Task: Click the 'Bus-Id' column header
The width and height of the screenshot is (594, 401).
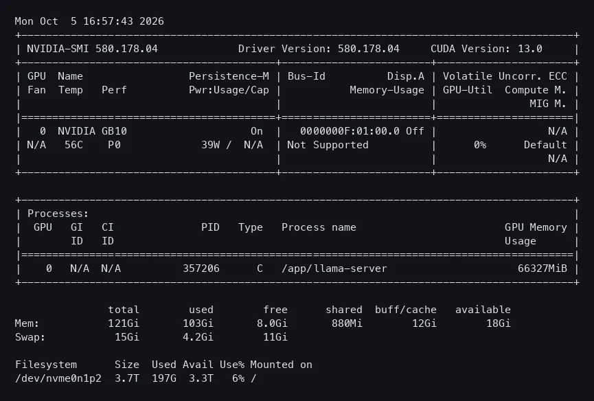Action: (306, 76)
